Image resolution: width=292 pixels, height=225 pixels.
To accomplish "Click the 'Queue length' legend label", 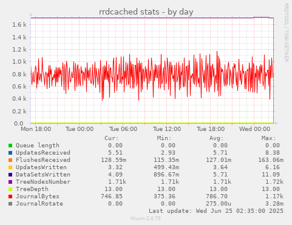I will click(38, 146).
